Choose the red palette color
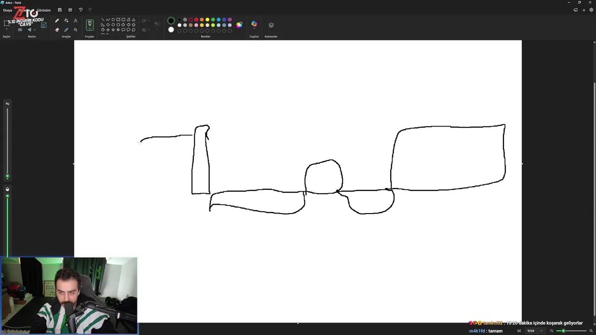 (x=196, y=20)
